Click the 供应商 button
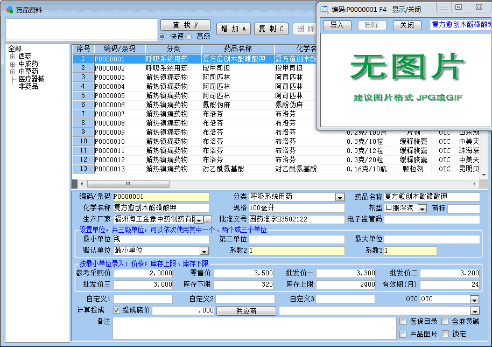Viewport: 492px width, 347px height. pos(246,311)
